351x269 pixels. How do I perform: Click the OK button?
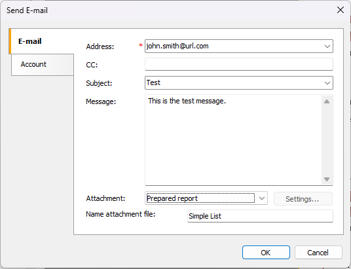266,253
